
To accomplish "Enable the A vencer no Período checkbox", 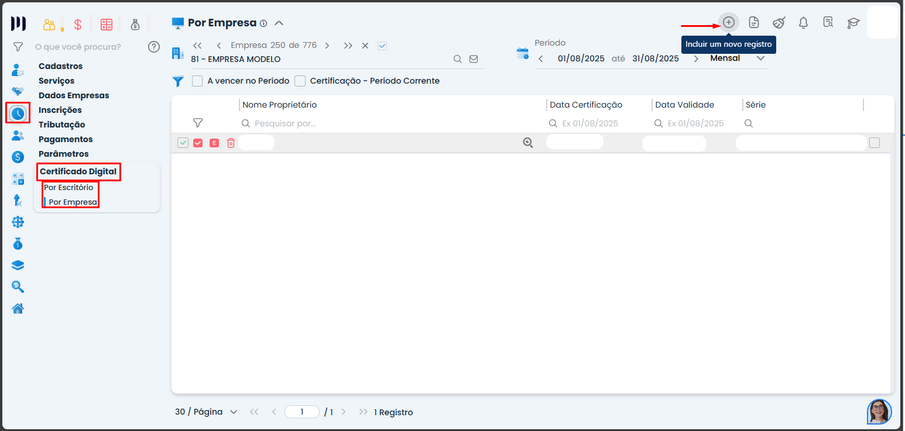I will (197, 81).
